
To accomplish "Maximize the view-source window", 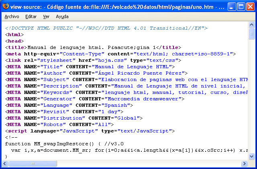I will (x=241, y=7).
